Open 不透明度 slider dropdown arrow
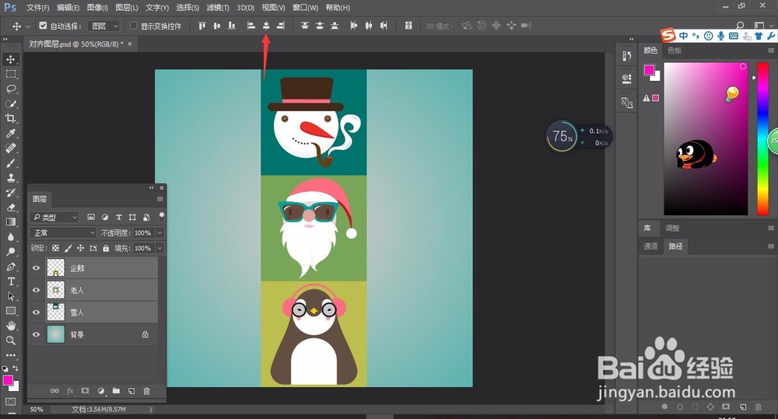This screenshot has height=419, width=778. pyautogui.click(x=159, y=233)
